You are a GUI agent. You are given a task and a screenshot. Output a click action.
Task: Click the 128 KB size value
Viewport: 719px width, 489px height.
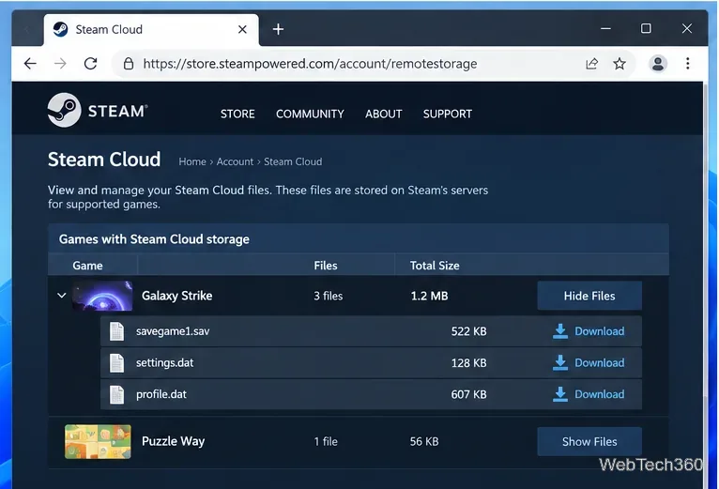468,363
